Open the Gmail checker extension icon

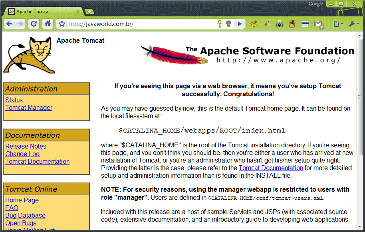pos(319,24)
